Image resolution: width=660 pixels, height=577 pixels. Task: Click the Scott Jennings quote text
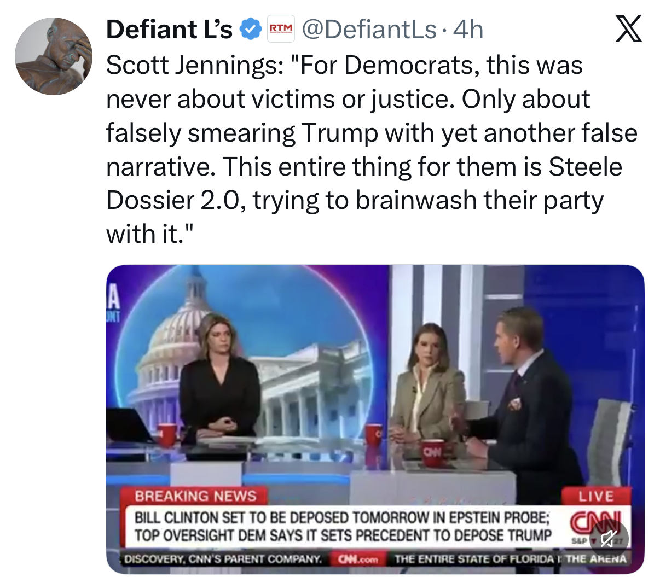pyautogui.click(x=372, y=150)
